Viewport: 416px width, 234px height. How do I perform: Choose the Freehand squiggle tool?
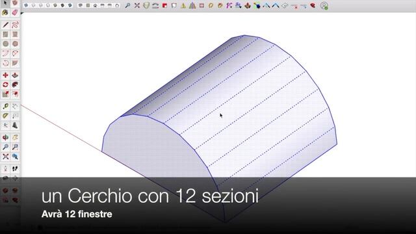(15, 25)
